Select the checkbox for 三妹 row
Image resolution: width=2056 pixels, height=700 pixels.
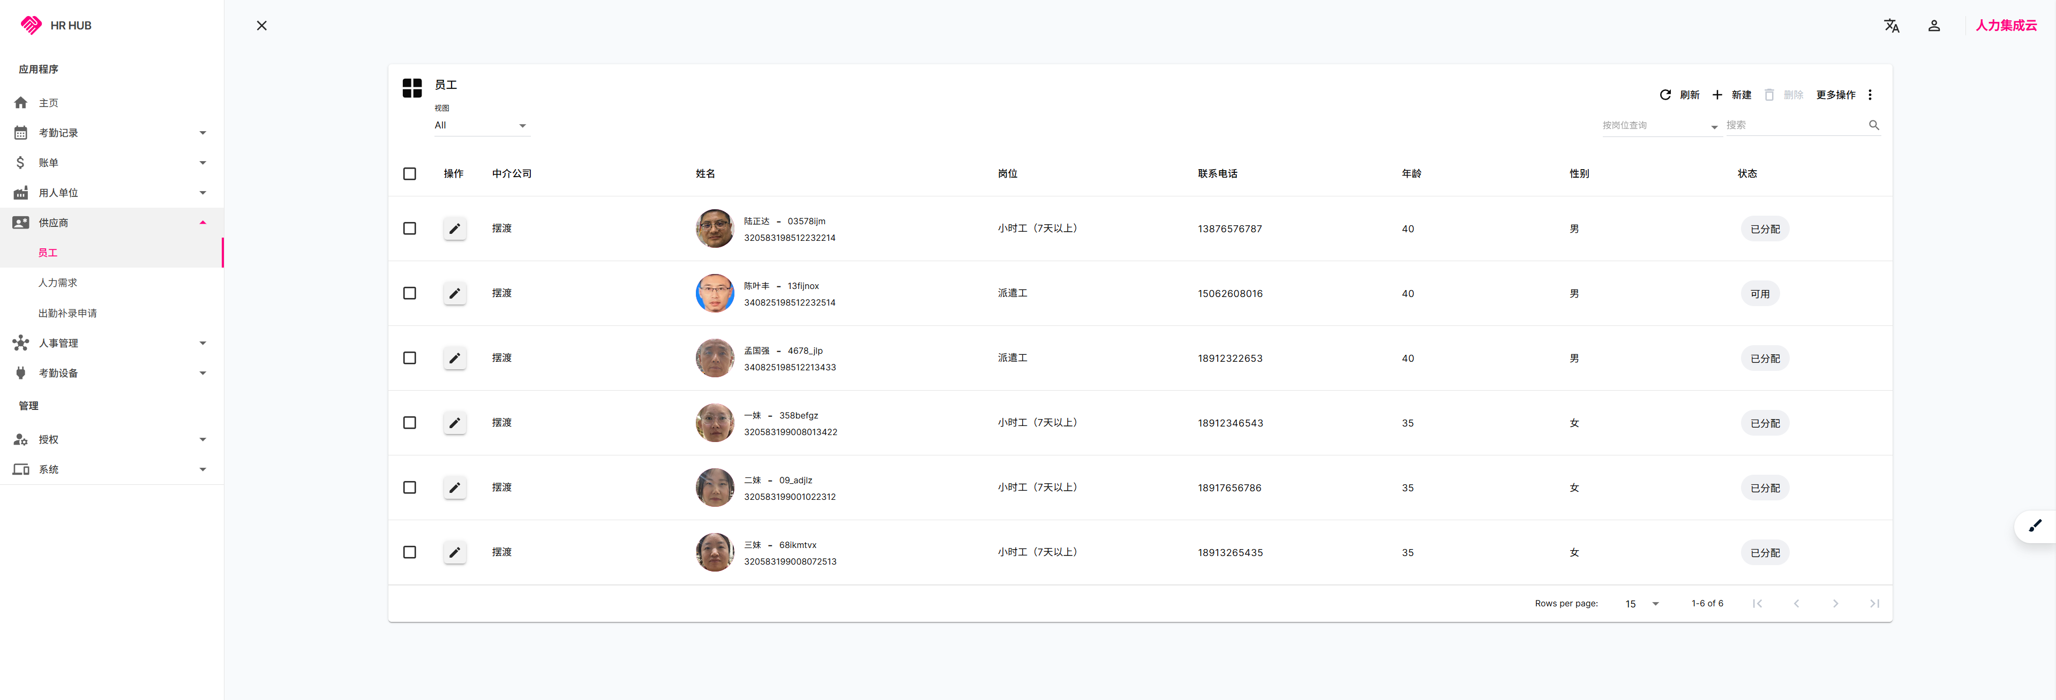pyautogui.click(x=409, y=552)
